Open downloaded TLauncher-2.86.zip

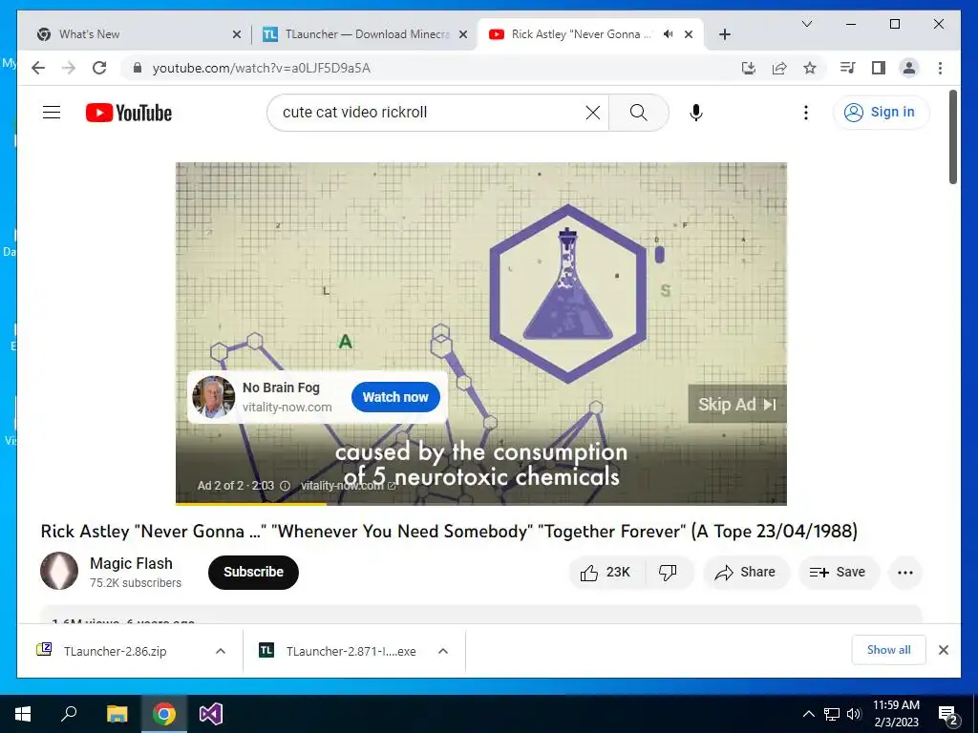pyautogui.click(x=115, y=651)
